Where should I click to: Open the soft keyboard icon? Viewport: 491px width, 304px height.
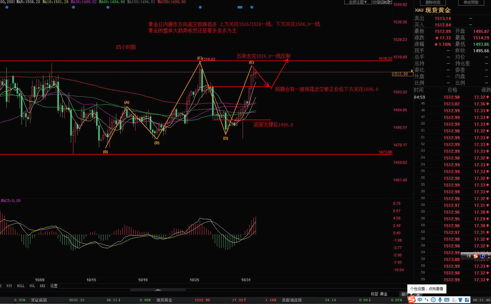click(447, 300)
